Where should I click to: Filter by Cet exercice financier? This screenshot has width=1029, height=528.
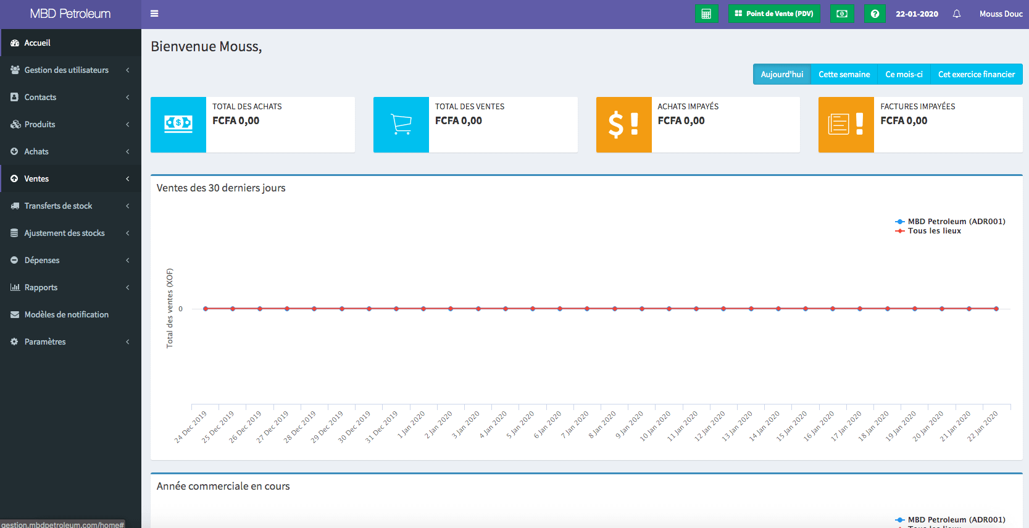pos(976,74)
